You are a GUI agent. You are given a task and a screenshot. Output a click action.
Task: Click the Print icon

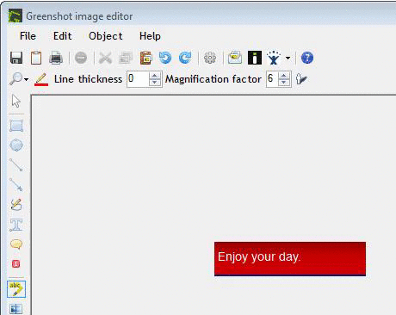(x=56, y=58)
